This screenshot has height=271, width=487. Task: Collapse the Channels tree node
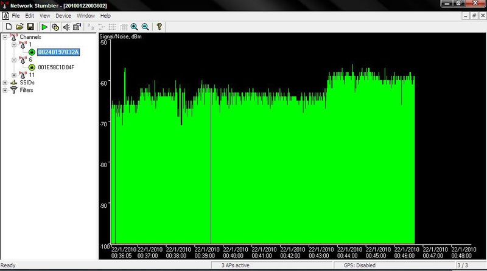[x=5, y=37]
